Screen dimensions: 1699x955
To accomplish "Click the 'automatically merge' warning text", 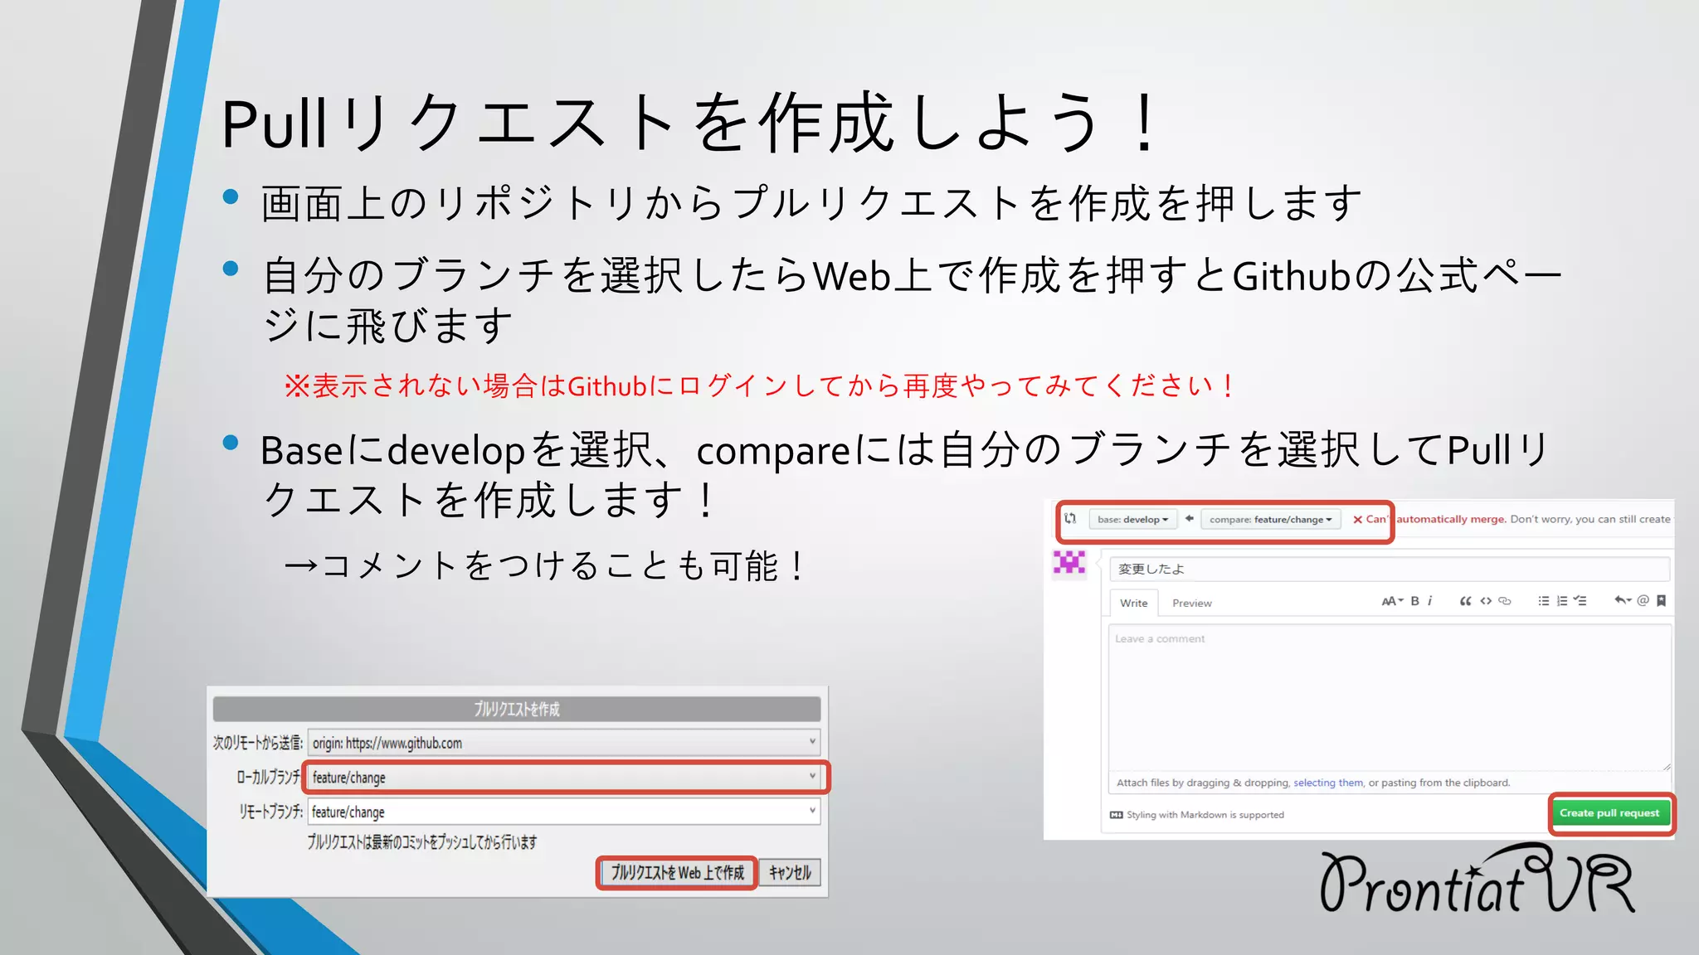I will [x=1452, y=519].
